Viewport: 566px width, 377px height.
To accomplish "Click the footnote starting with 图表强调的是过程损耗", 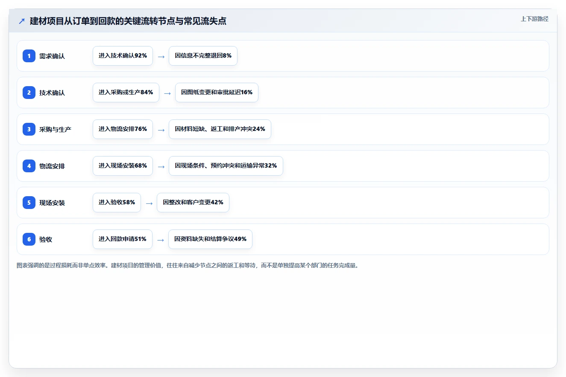I will click(188, 265).
